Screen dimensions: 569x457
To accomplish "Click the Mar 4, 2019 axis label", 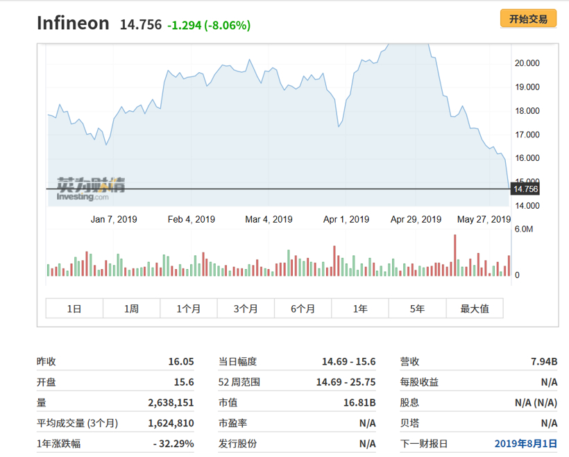I will coord(269,219).
